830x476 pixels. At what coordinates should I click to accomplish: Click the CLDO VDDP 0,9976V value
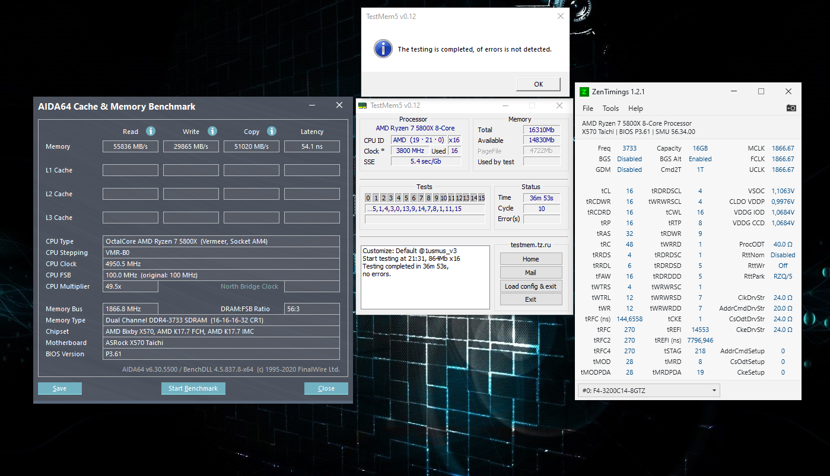point(783,202)
